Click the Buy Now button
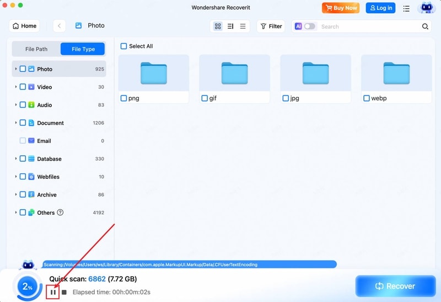This screenshot has height=302, width=441. coord(341,8)
